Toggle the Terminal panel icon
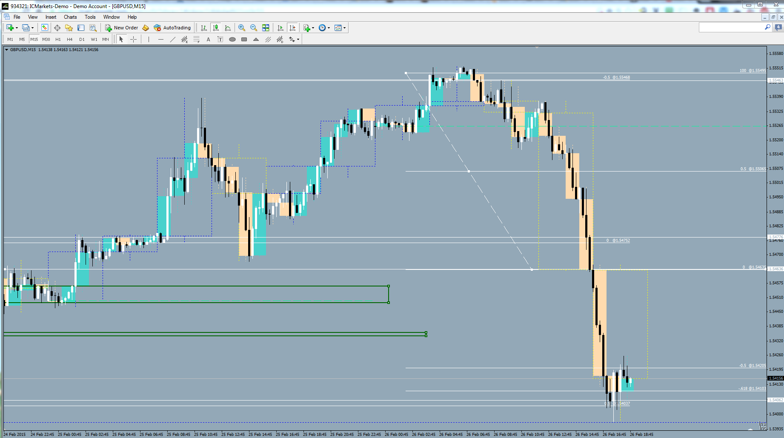The height and width of the screenshot is (438, 784). click(x=81, y=28)
